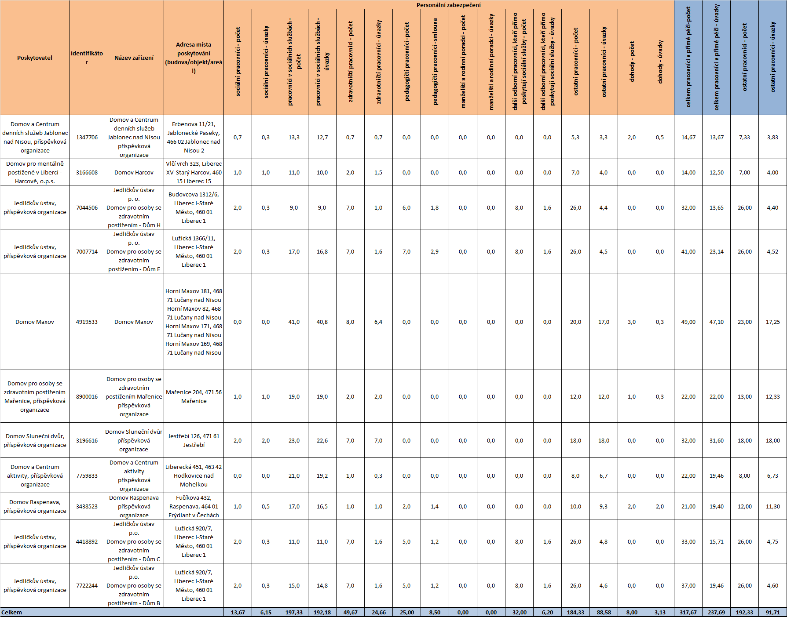Select Domov Sluneční dvůr provider cell

point(35,440)
